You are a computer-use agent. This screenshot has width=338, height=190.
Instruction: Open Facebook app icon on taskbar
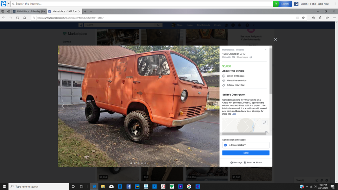pyautogui.click(x=128, y=186)
